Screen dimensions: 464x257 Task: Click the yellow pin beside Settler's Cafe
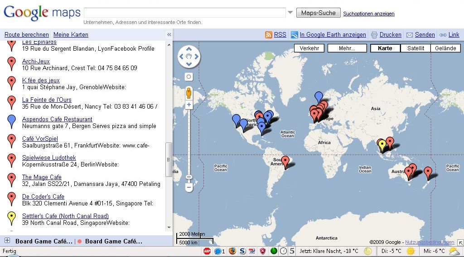tap(11, 218)
